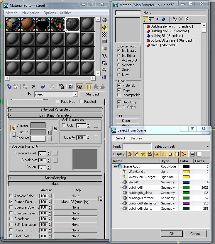Collapse the Maps rollout
Viewport: 215px width, 244px height.
[55, 184]
